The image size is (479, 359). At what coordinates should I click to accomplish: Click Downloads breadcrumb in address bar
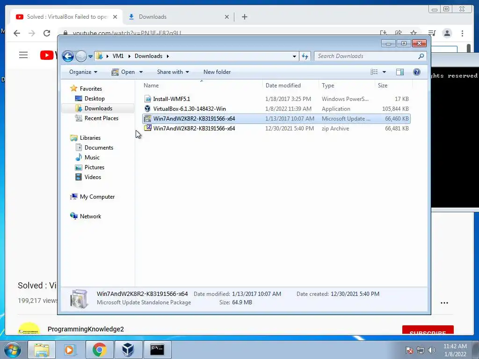(x=148, y=56)
